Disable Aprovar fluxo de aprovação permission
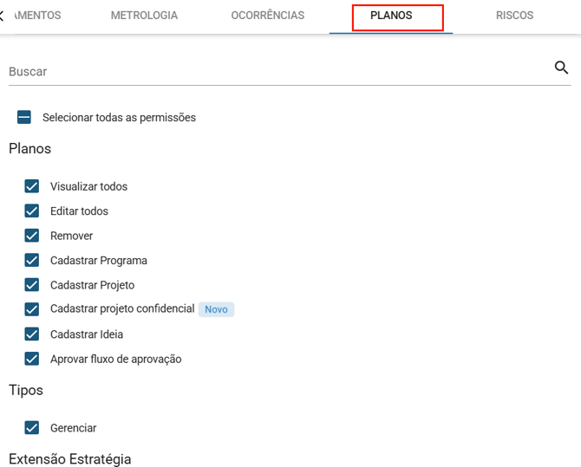Screen dimensions: 581x467 pos(32,359)
